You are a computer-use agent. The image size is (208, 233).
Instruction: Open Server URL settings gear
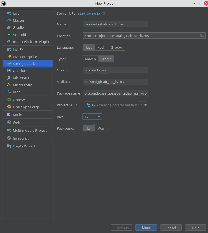point(104,13)
